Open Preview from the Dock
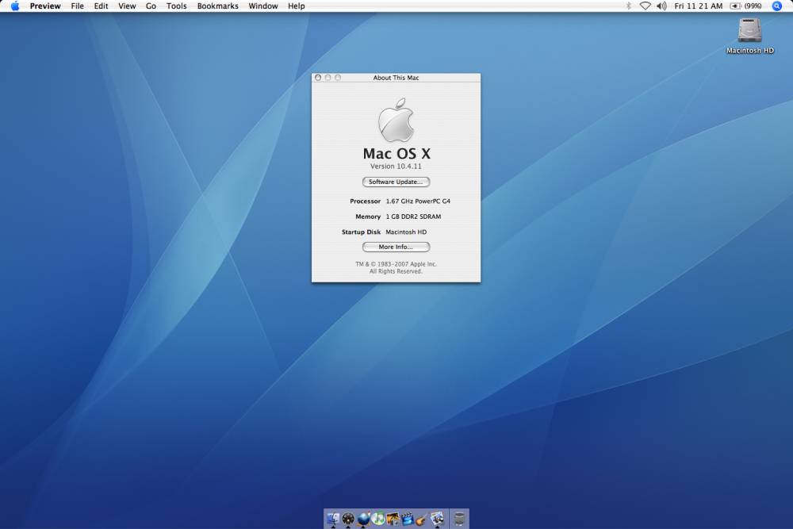 tap(438, 519)
